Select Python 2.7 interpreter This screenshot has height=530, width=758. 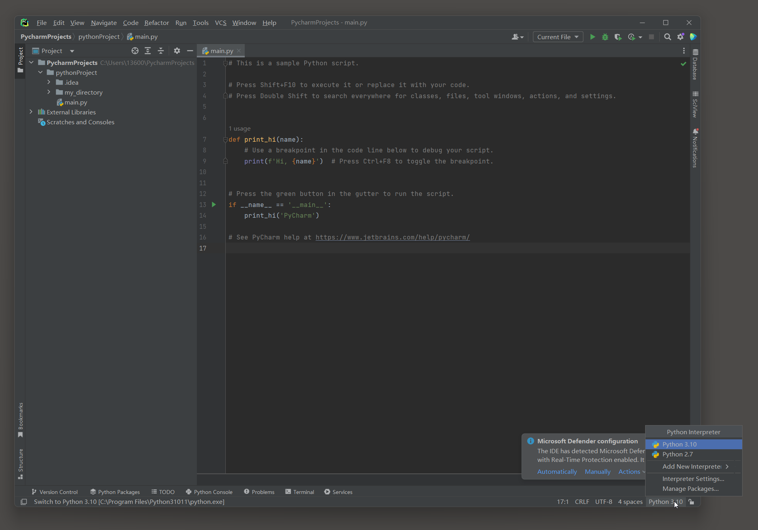pyautogui.click(x=694, y=454)
